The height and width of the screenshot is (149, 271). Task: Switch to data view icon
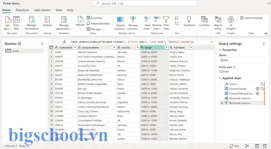click(x=257, y=146)
